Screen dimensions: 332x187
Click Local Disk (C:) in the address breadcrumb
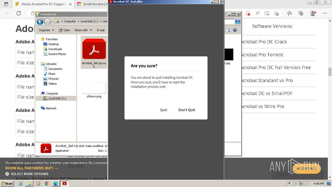point(89,22)
